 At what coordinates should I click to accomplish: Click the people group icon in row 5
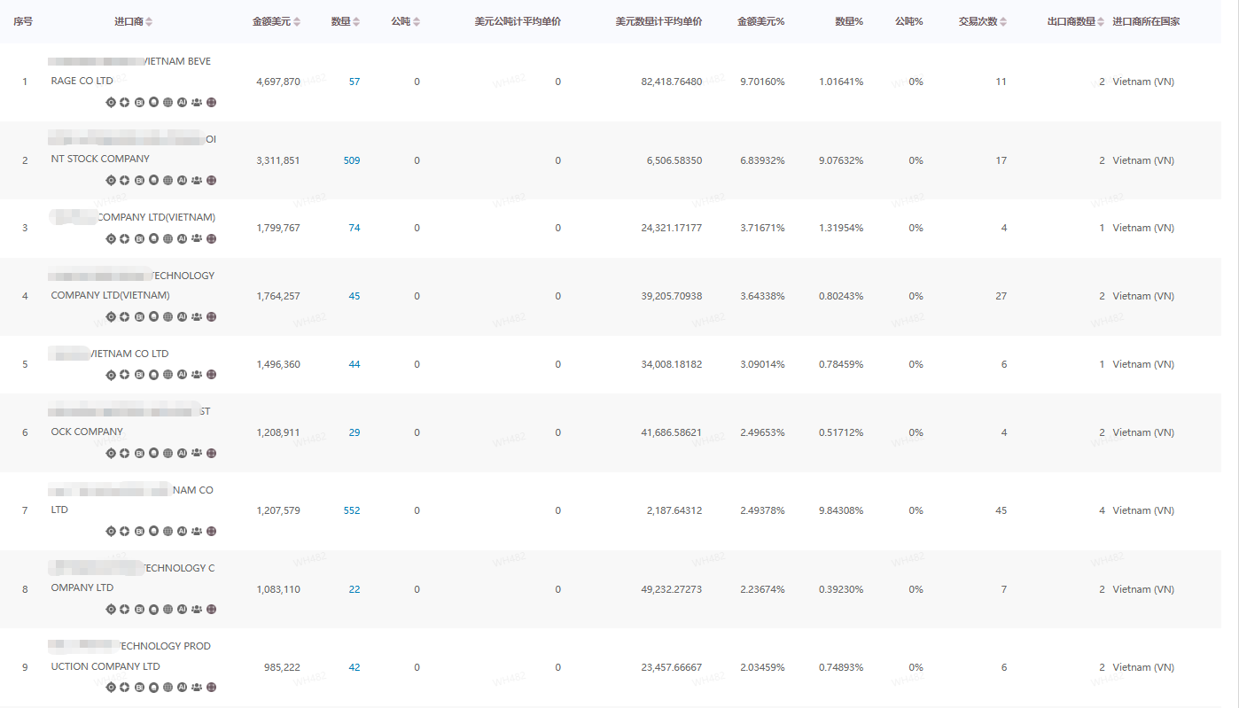(197, 375)
